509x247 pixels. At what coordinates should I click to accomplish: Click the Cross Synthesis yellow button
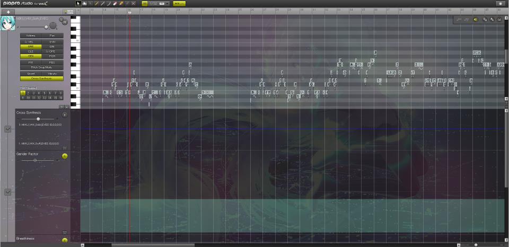[41, 78]
